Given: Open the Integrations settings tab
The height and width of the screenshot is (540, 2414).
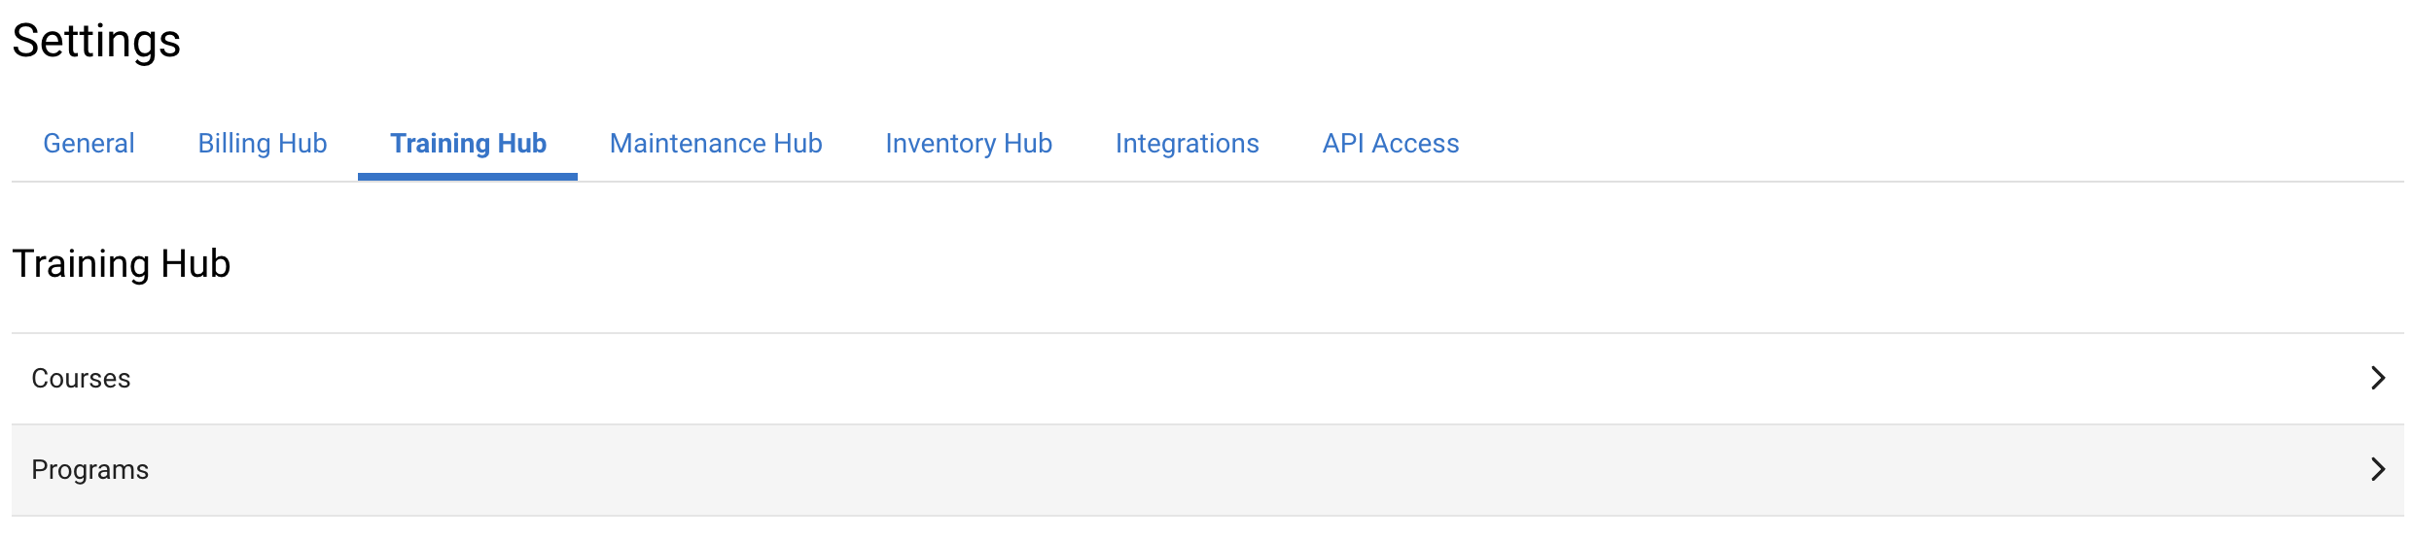Looking at the screenshot, I should point(1187,144).
